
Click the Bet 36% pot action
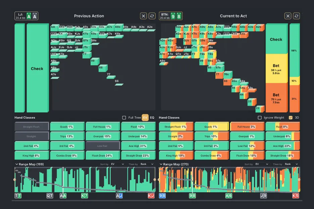pos(276,68)
